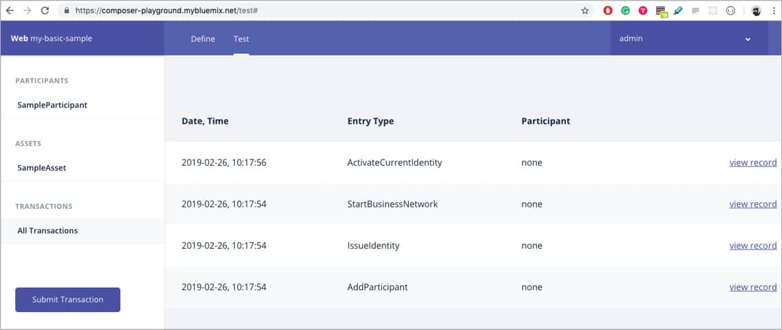Click the red adblock extension icon
Image resolution: width=782 pixels, height=330 pixels.
tap(608, 11)
